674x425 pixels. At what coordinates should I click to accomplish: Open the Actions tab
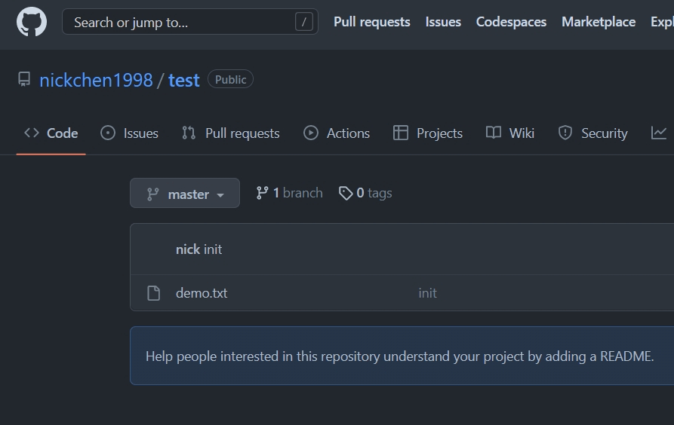337,133
